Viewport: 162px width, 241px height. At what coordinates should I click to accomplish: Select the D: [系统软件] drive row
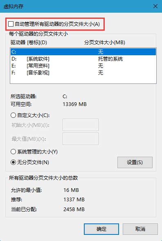click(83, 59)
